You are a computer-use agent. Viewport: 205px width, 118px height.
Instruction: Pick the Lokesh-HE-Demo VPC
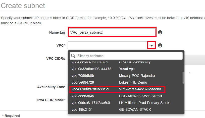[126, 82]
